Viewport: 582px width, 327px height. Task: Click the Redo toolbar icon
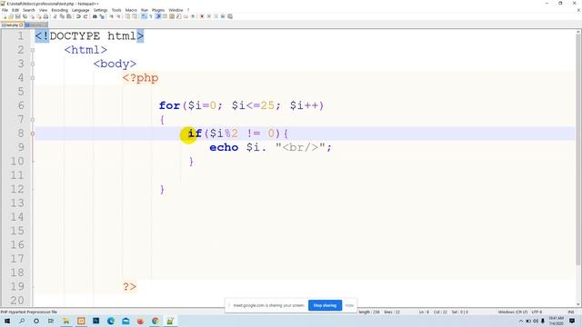[x=85, y=16]
